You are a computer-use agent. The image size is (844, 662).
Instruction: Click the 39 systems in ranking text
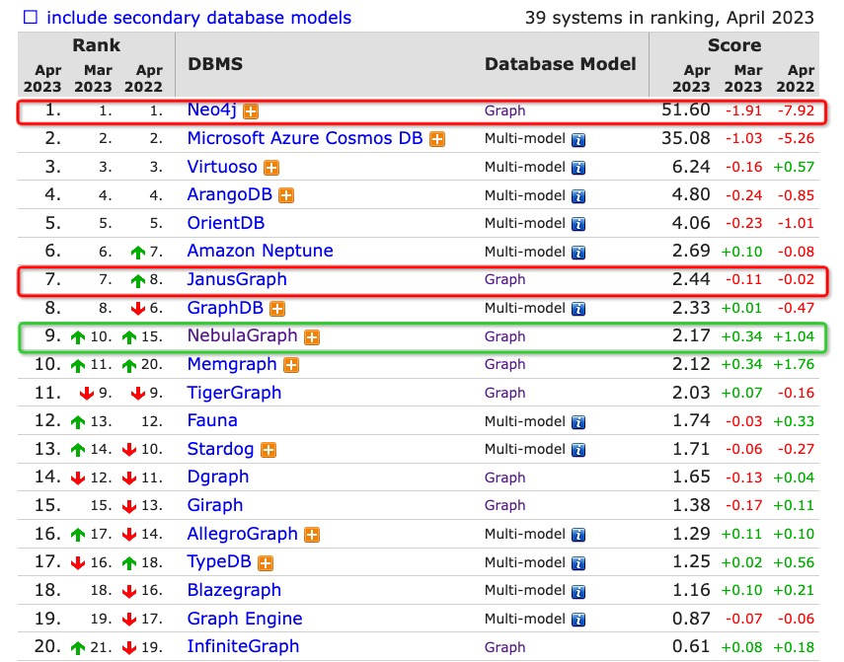click(x=669, y=18)
